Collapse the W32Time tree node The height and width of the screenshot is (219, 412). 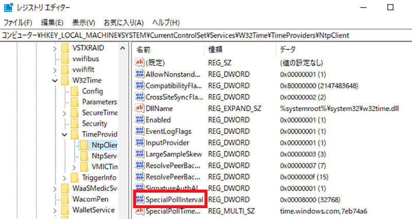(55, 81)
